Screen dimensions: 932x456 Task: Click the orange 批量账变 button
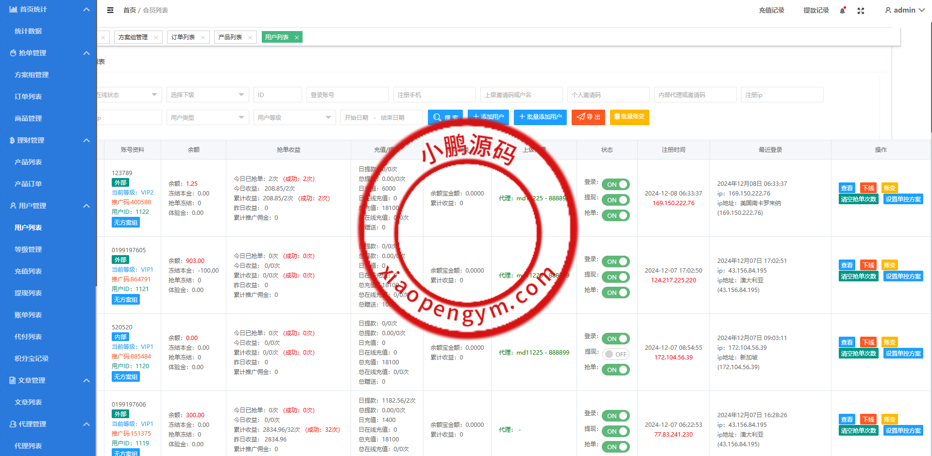pos(629,117)
